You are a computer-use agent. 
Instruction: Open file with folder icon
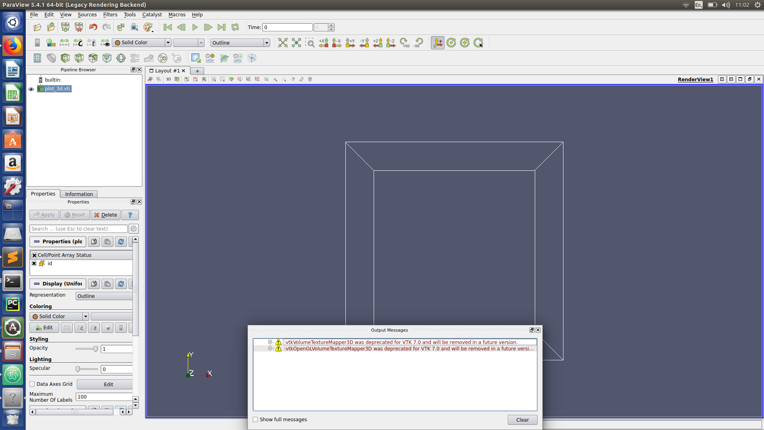coord(37,27)
